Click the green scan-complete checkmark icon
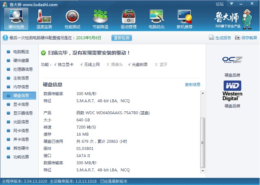 (x=43, y=53)
